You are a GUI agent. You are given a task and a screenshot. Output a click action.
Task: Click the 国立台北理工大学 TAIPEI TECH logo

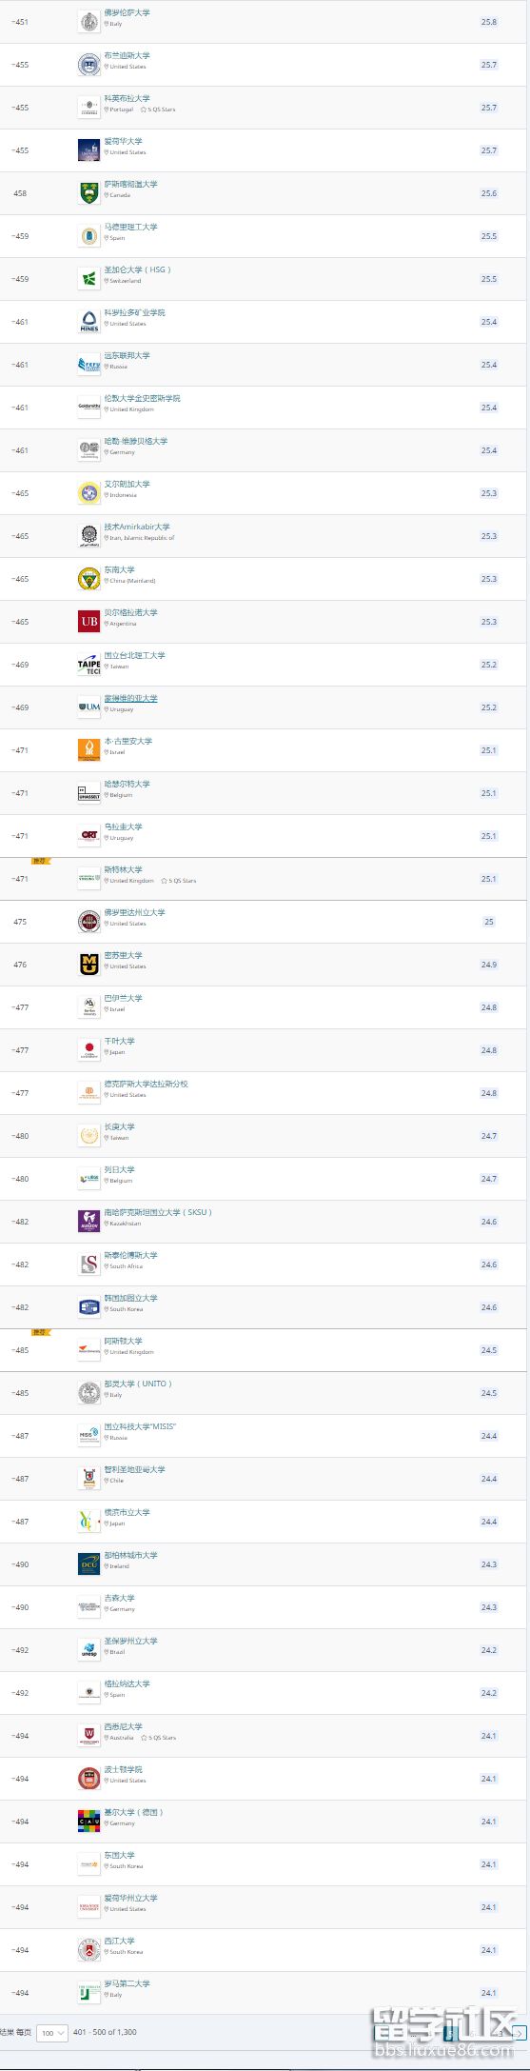point(89,665)
